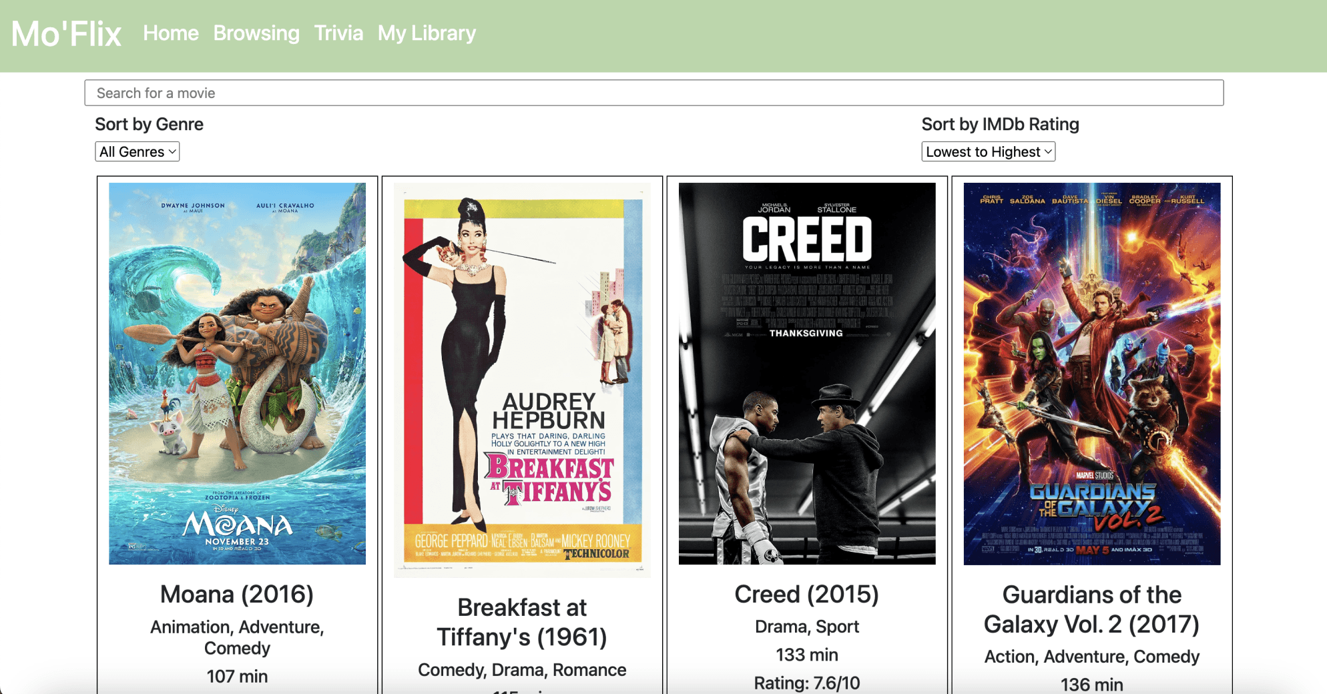Open My Library
1327x694 pixels.
[427, 33]
